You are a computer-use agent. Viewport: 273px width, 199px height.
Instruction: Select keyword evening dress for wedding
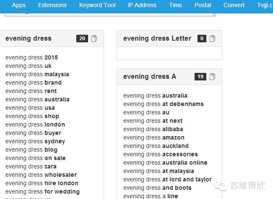[42, 191]
